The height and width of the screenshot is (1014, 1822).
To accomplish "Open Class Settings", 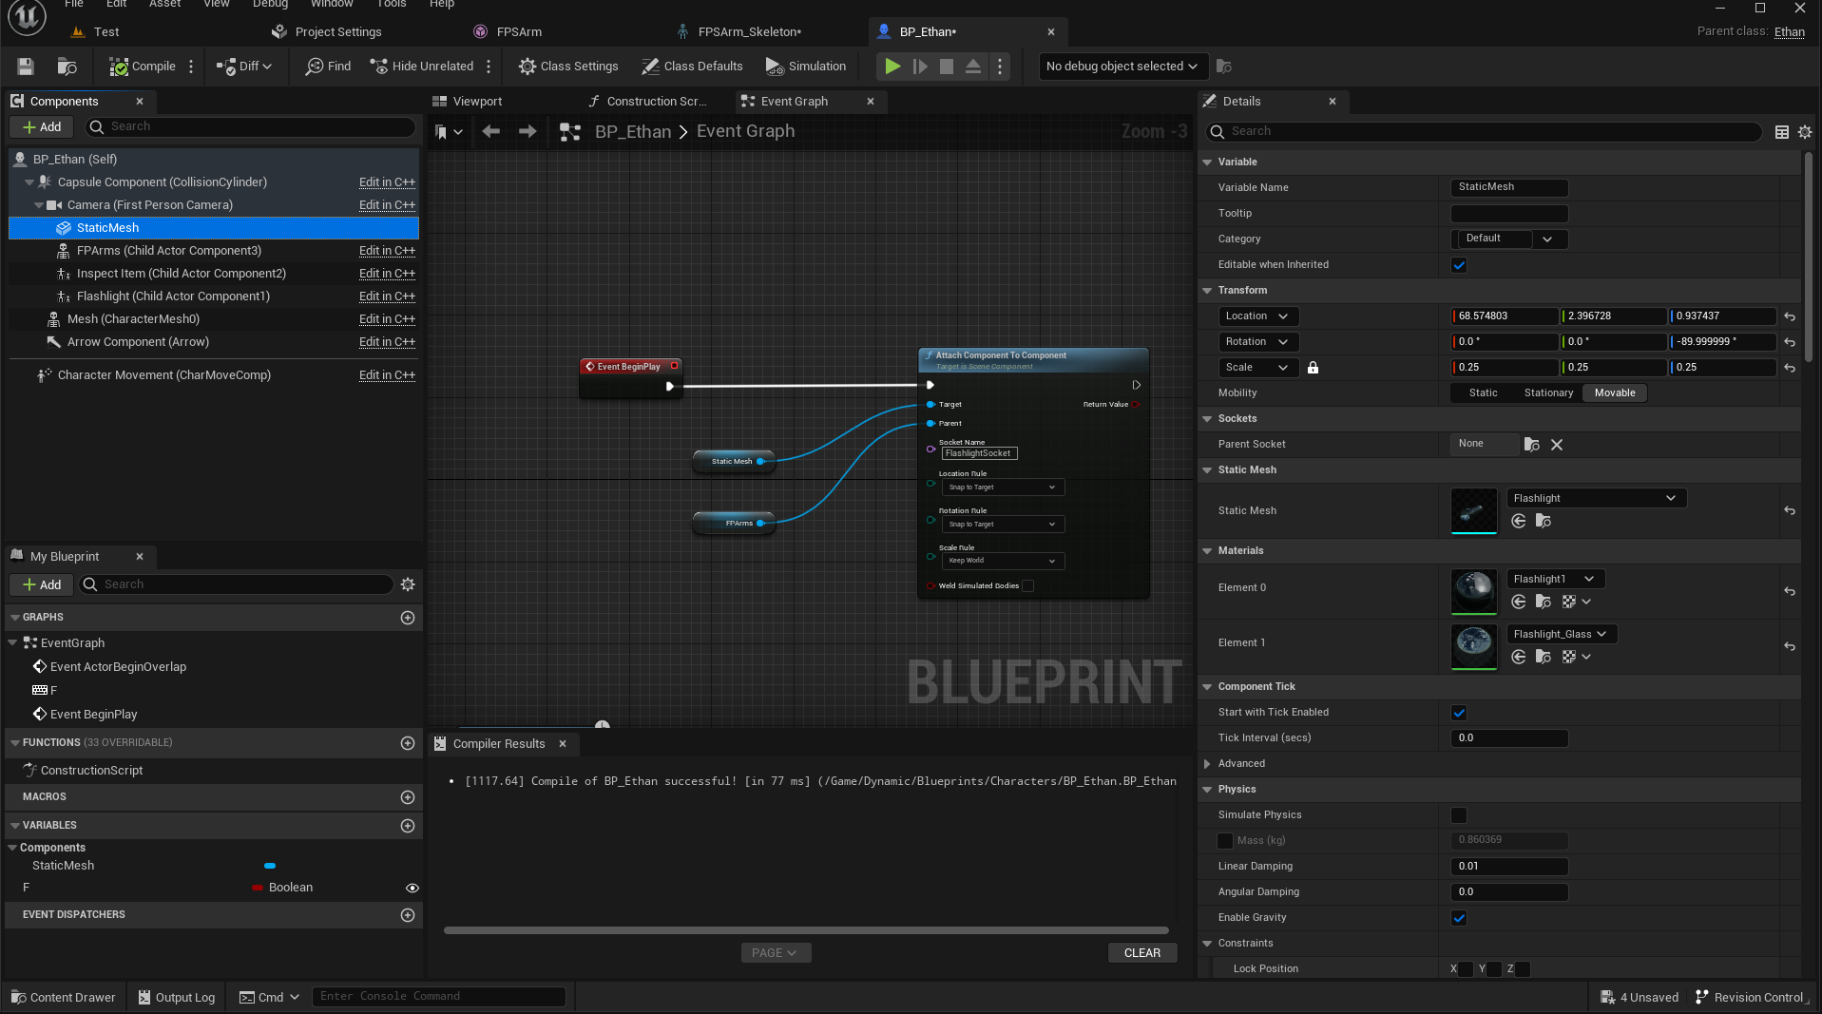I will coord(568,67).
